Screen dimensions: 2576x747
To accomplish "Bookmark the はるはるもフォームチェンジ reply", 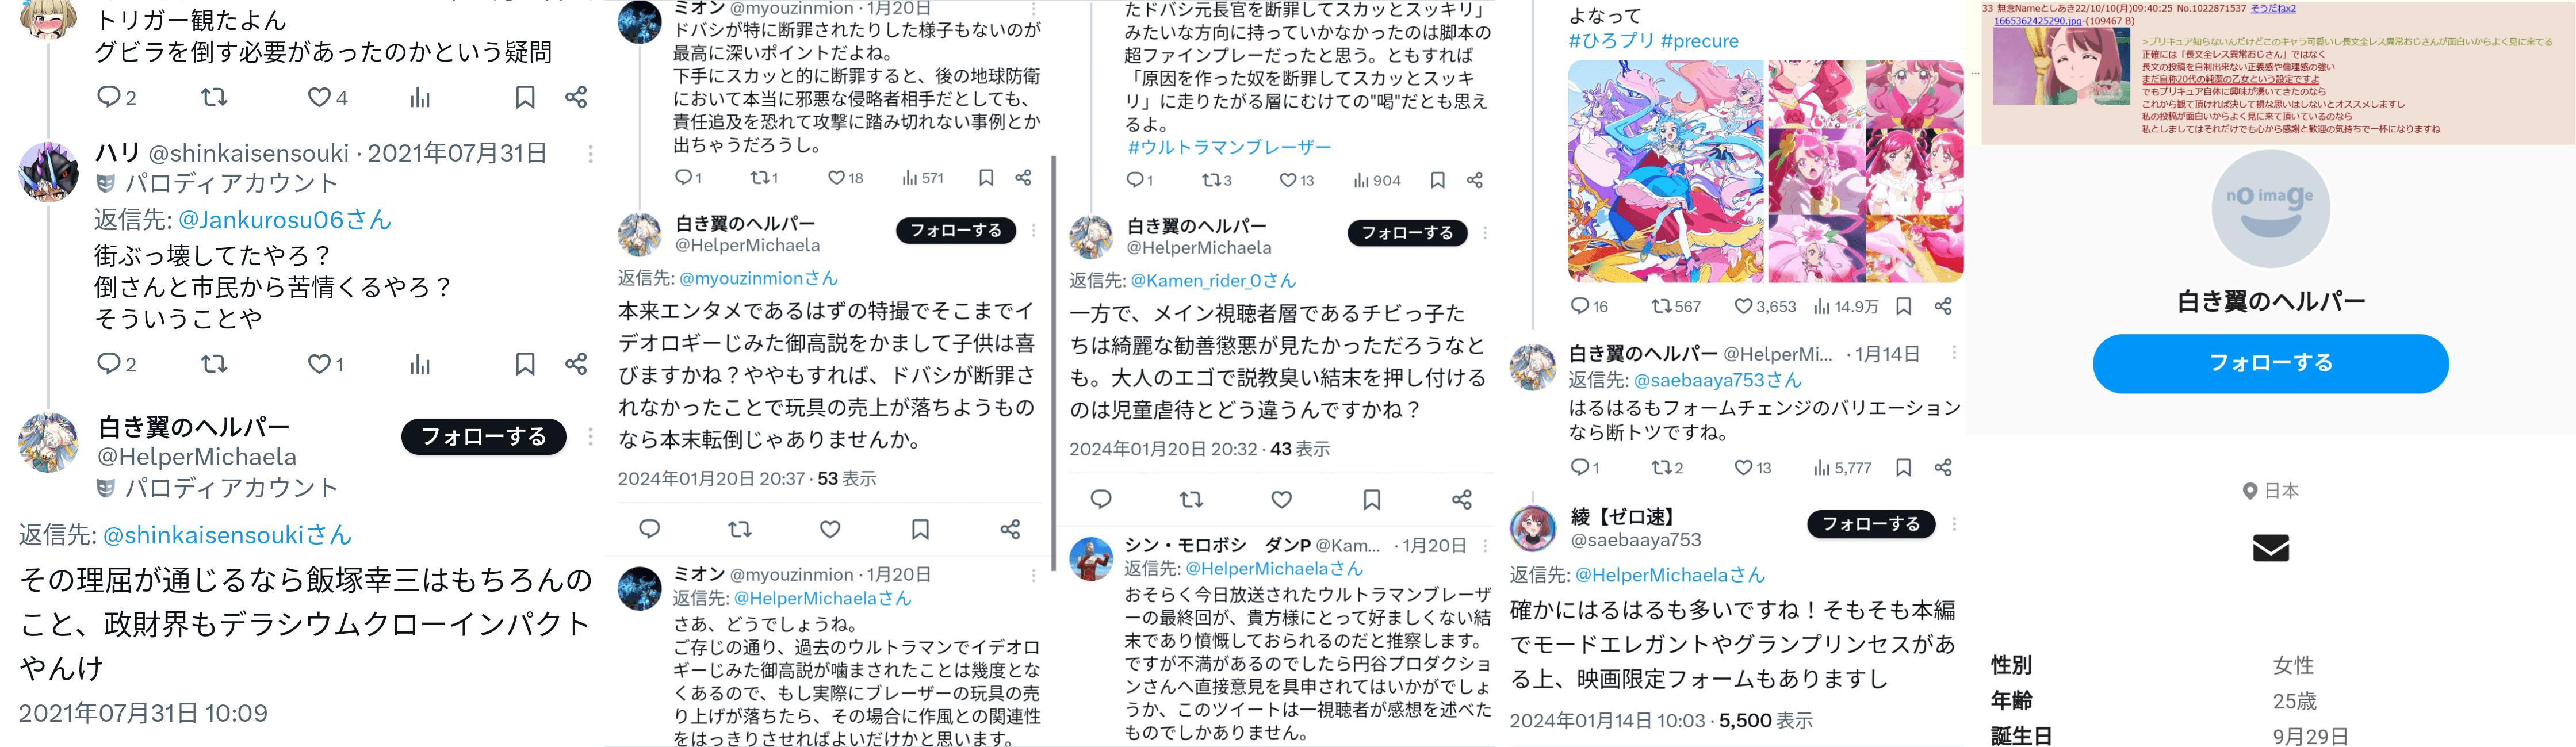I will pyautogui.click(x=1904, y=467).
